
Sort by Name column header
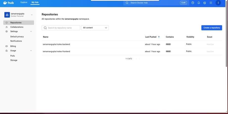tap(46, 37)
